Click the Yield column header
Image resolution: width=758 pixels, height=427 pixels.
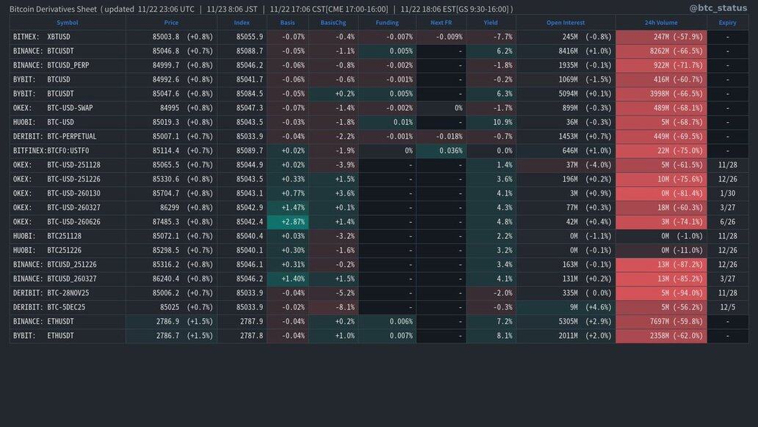pos(491,23)
